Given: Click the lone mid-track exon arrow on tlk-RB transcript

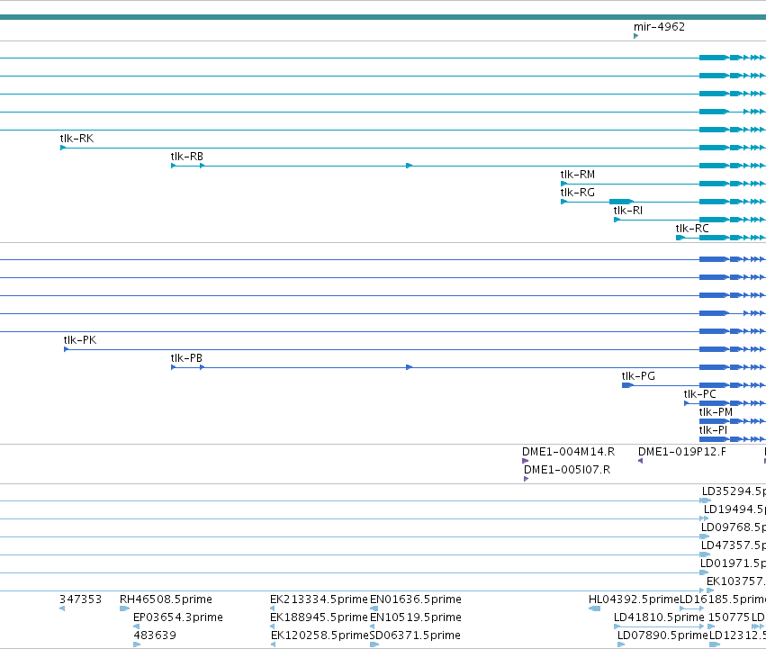Looking at the screenshot, I should (410, 166).
